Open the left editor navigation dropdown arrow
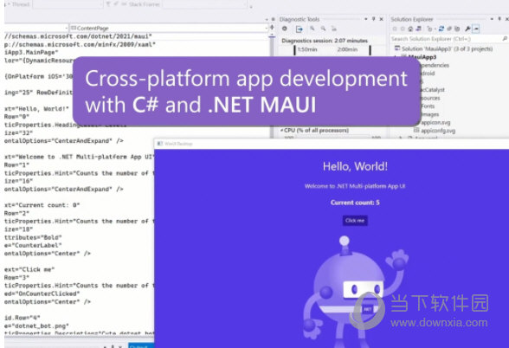This screenshot has width=509, height=348. (x=67, y=28)
